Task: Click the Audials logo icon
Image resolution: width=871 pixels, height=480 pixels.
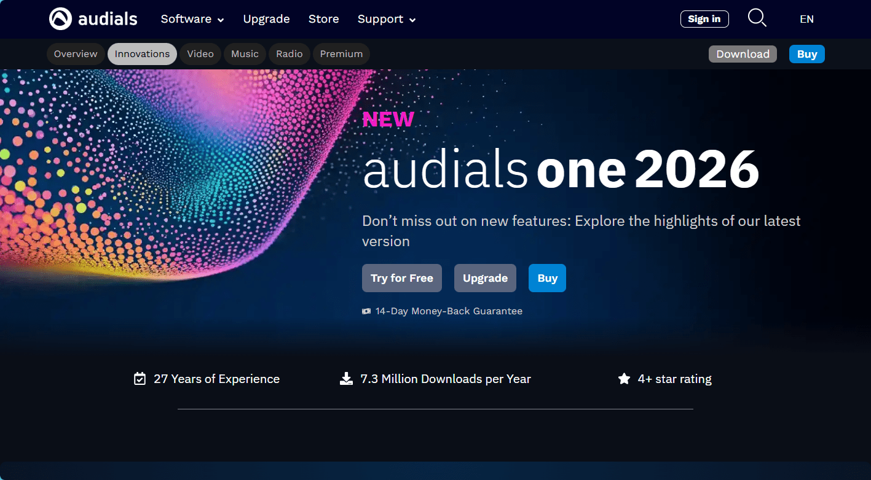Action: tap(60, 19)
